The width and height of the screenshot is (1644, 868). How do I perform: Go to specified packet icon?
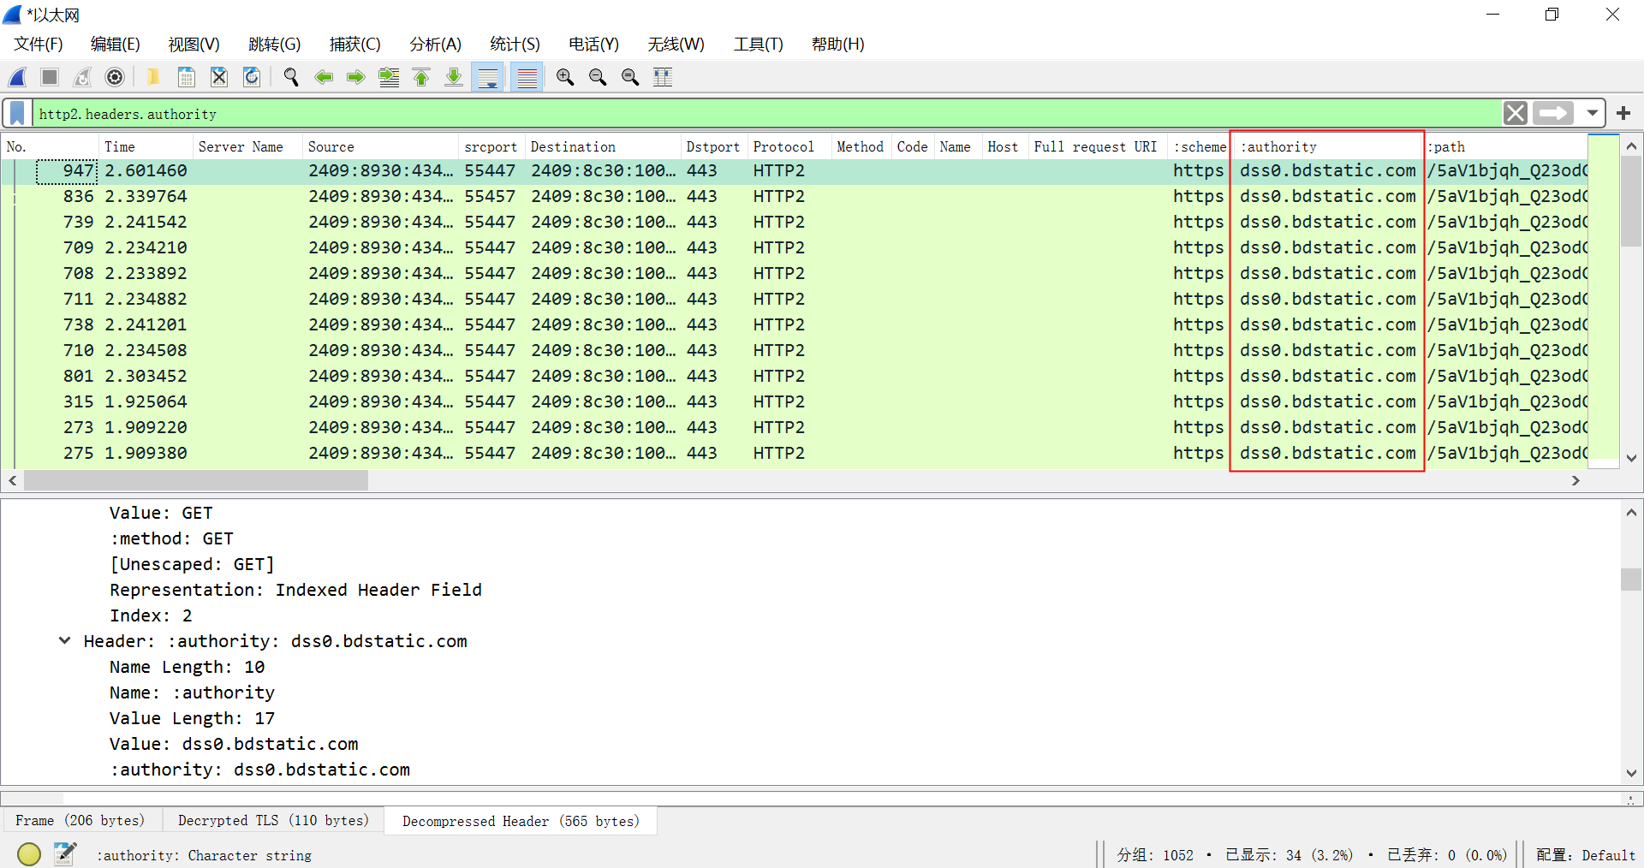coord(389,78)
